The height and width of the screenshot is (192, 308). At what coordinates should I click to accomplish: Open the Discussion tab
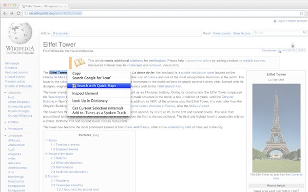[60, 33]
